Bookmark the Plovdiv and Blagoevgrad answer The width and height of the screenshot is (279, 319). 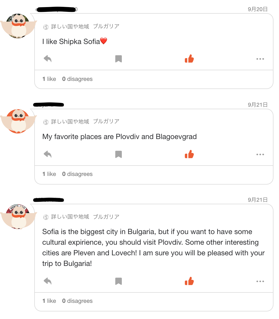click(x=119, y=154)
